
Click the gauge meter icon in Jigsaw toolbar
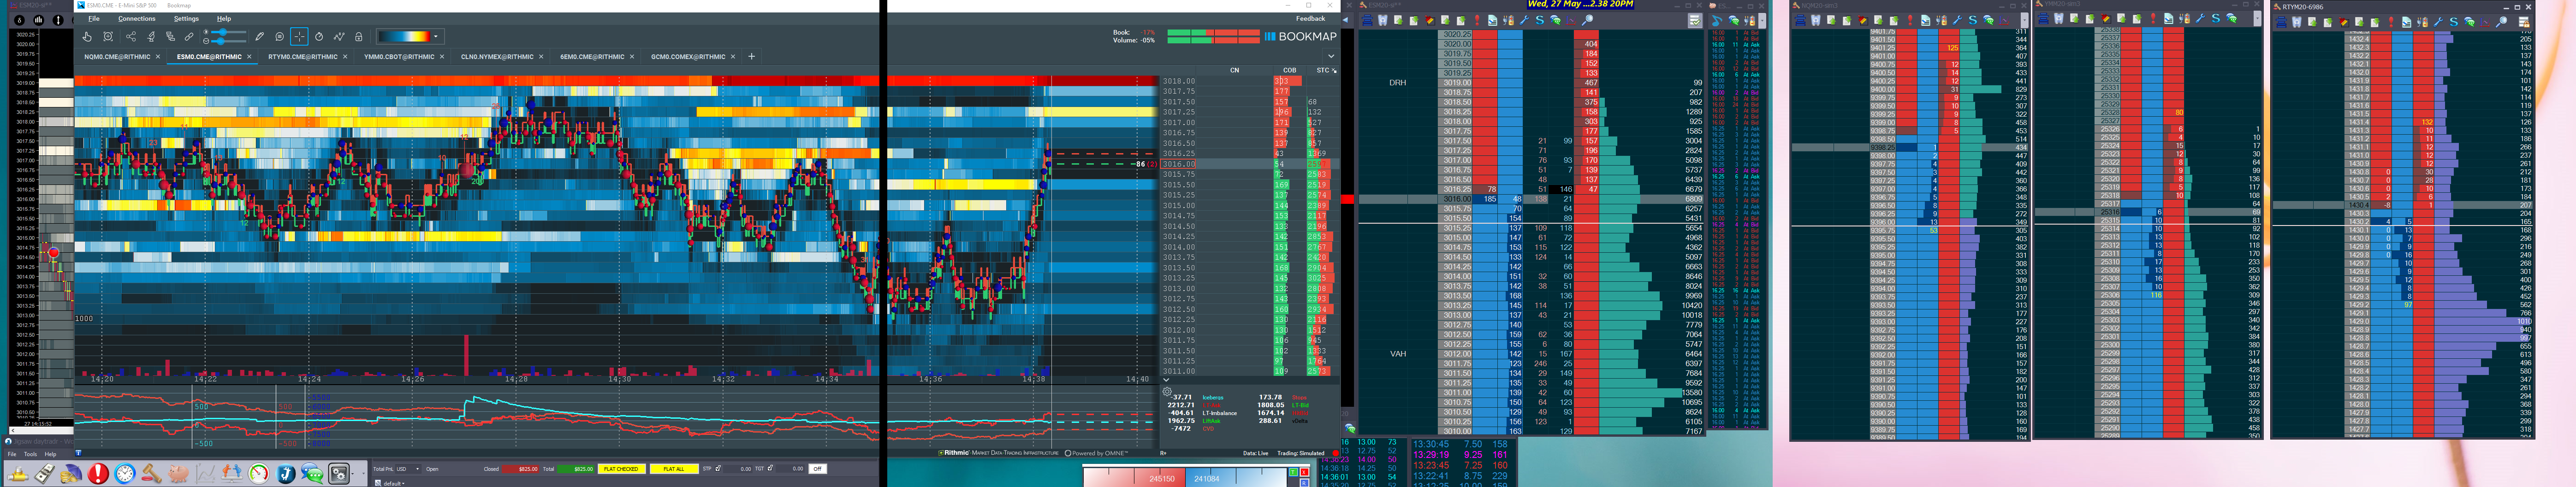pyautogui.click(x=259, y=474)
